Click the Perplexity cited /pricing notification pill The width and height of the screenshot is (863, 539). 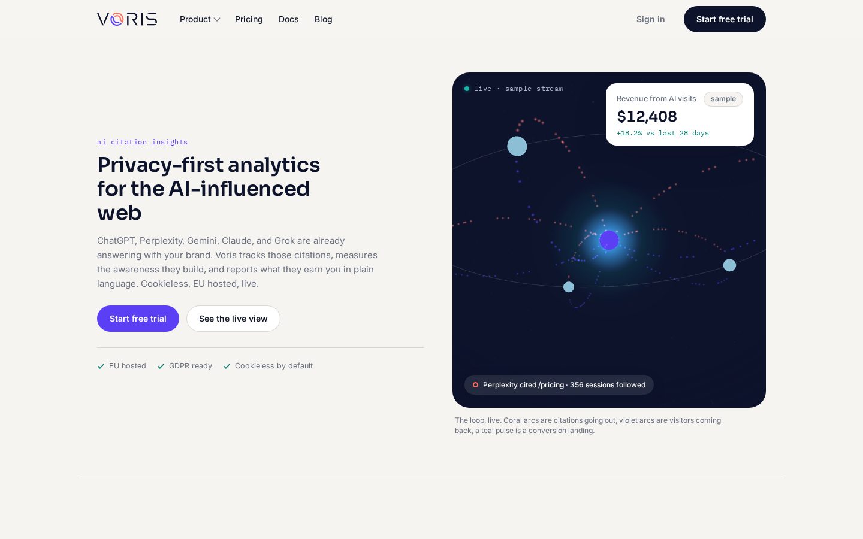coord(559,385)
